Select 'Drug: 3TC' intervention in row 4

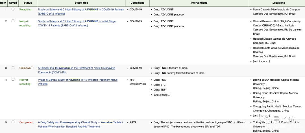click(x=160, y=85)
